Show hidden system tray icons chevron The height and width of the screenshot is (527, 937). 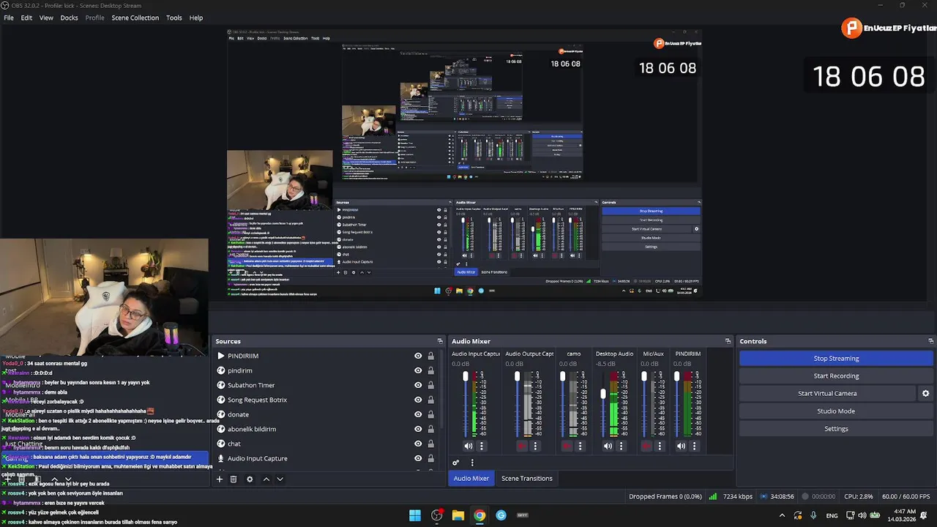coord(782,515)
